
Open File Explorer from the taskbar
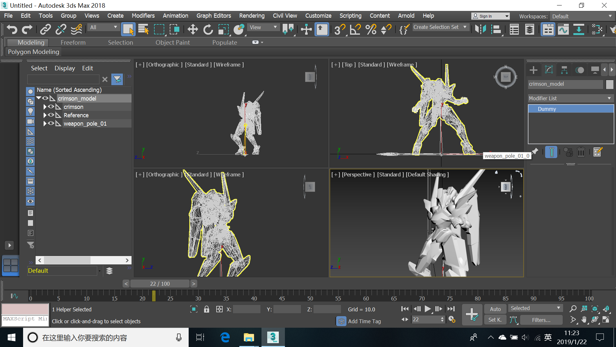click(249, 337)
